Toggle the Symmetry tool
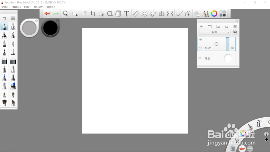 click(x=170, y=13)
